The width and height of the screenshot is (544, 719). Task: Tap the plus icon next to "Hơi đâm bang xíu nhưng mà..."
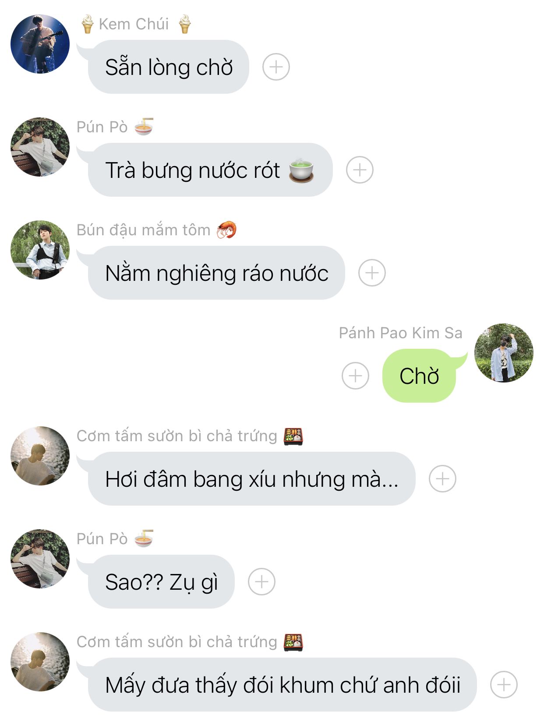[442, 479]
